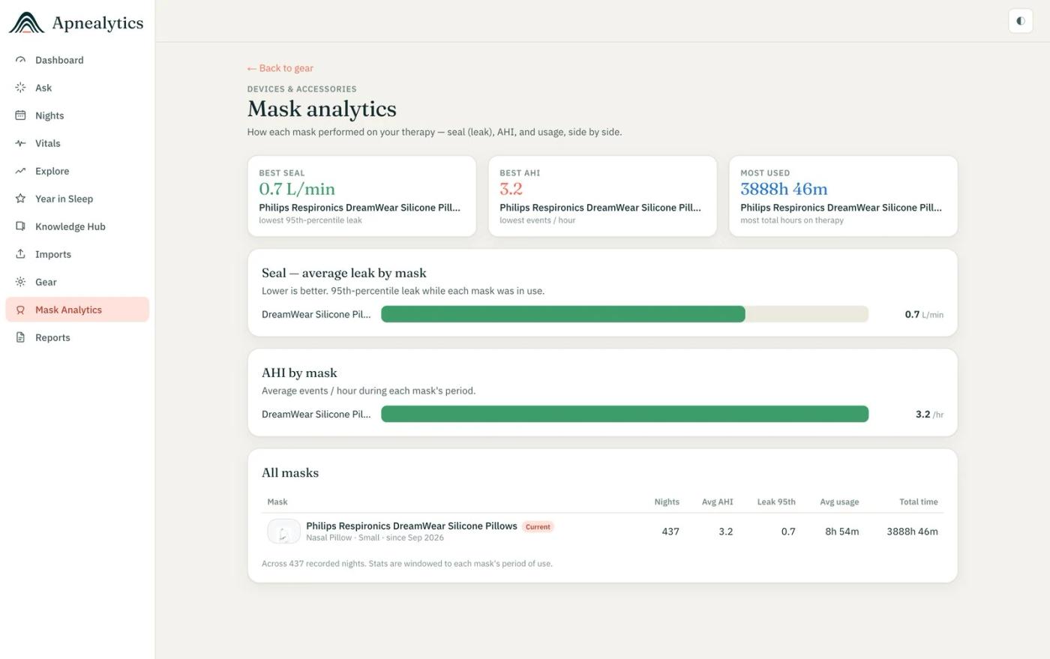This screenshot has width=1050, height=659.
Task: Click the Current badge on mask row
Action: click(538, 527)
